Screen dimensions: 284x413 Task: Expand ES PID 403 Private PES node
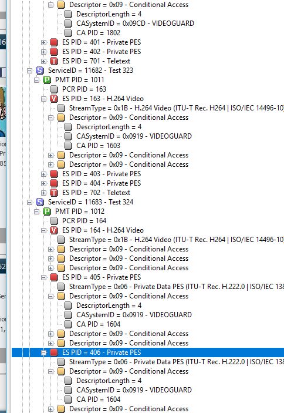click(x=43, y=174)
